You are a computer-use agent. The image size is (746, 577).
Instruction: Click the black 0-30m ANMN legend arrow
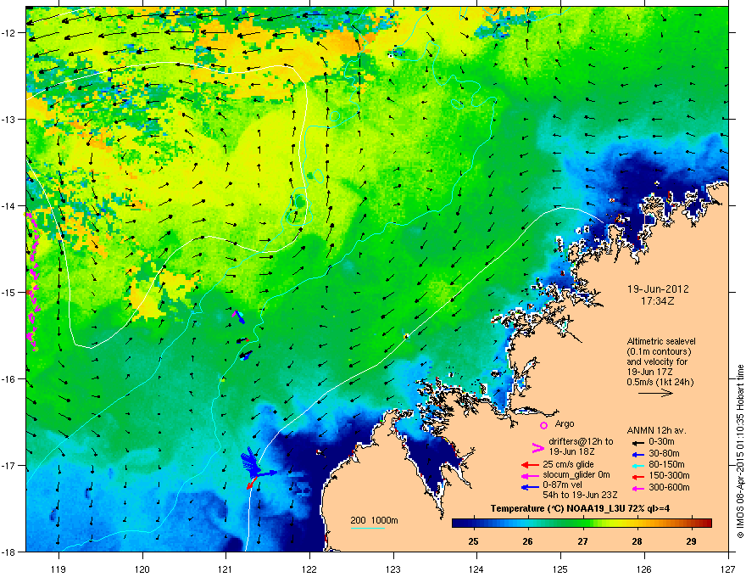point(637,442)
